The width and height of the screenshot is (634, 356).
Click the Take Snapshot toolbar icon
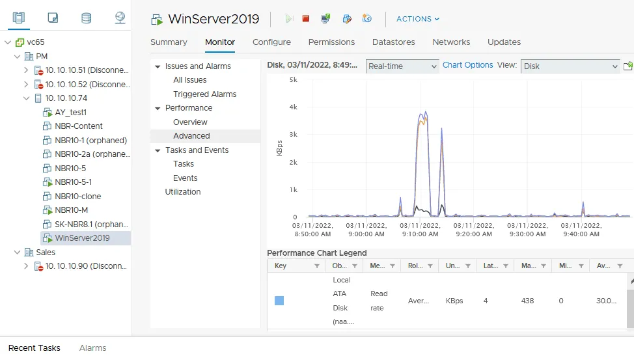367,19
